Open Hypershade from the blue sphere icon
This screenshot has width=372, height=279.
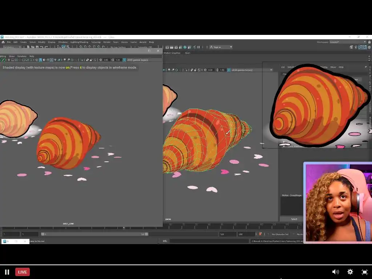click(185, 47)
